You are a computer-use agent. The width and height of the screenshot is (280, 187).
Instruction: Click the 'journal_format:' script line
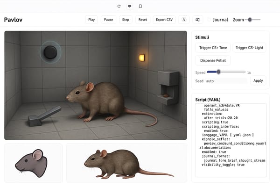[216, 156]
